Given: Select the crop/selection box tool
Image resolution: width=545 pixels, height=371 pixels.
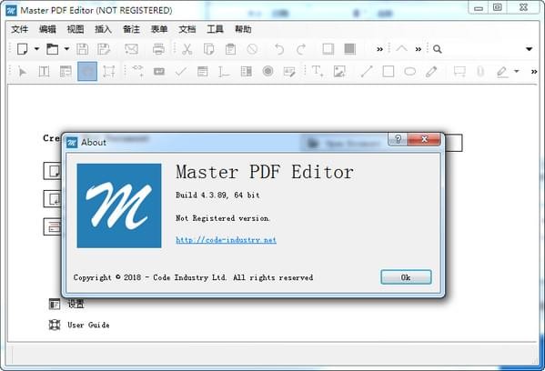Looking at the screenshot, I should coord(109,72).
